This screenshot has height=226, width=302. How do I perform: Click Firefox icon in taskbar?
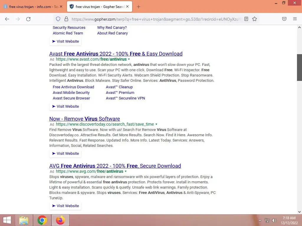tap(60, 220)
